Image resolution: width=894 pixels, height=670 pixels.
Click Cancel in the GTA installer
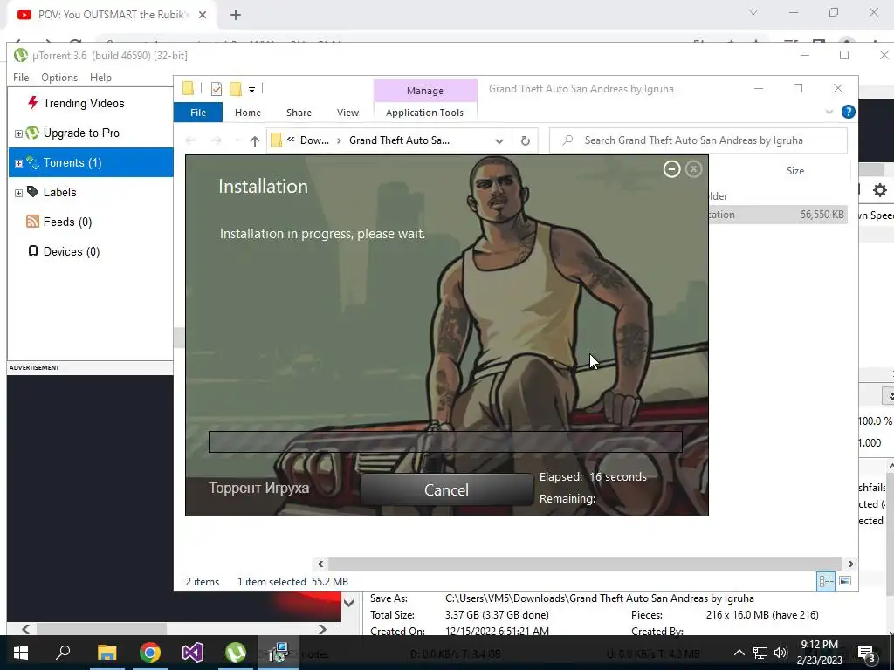coord(446,489)
